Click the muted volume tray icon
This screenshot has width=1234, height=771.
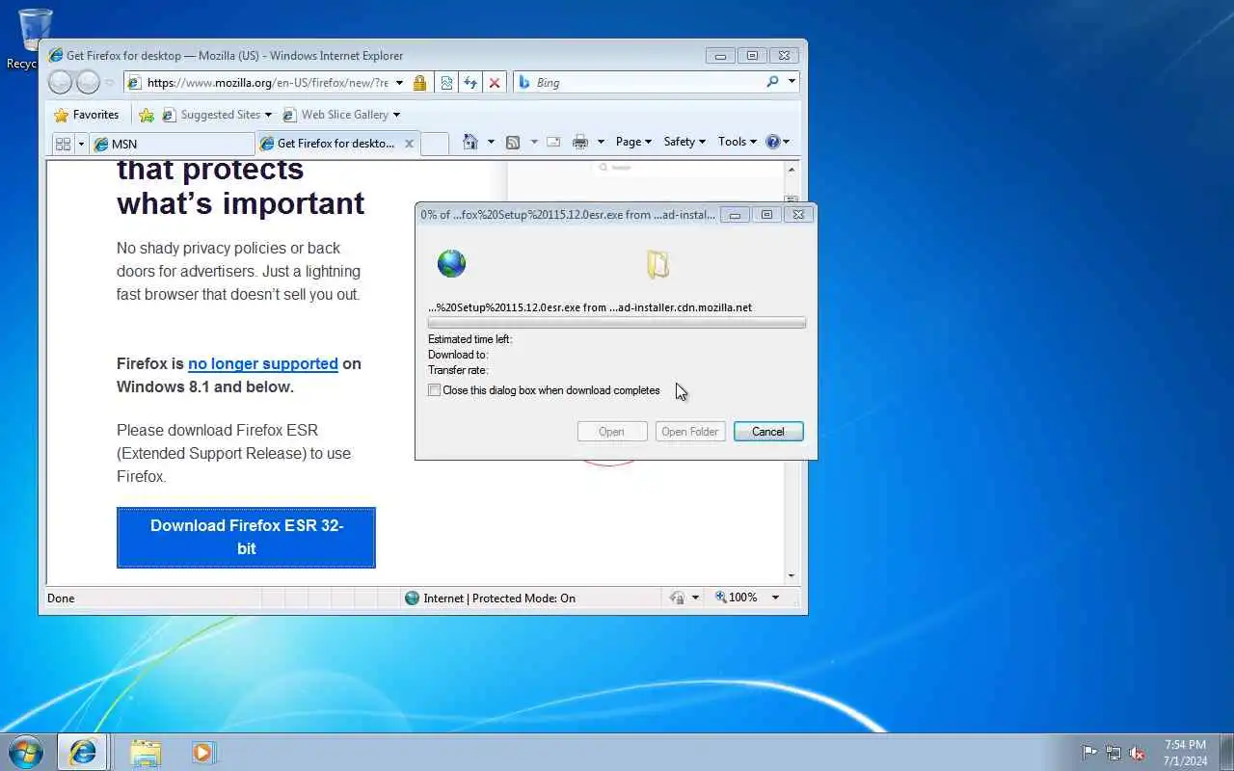pyautogui.click(x=1138, y=753)
